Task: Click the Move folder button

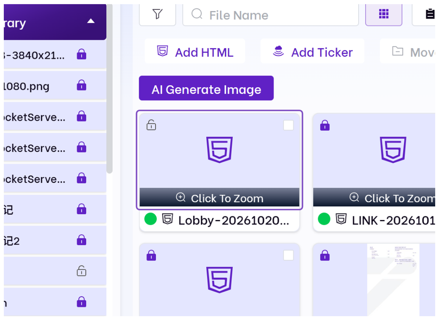Action: pyautogui.click(x=408, y=52)
